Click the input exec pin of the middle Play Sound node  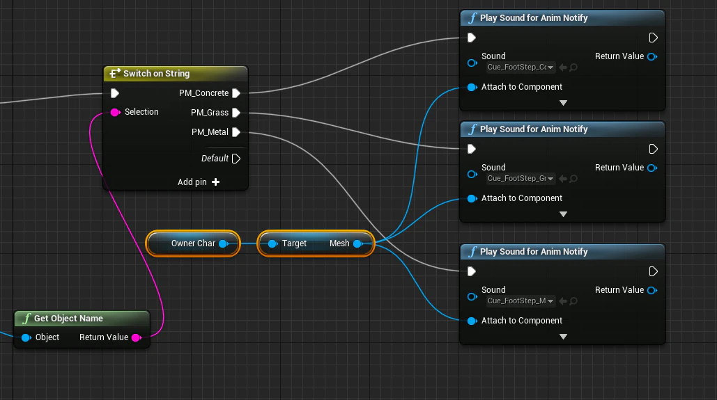[x=472, y=149]
